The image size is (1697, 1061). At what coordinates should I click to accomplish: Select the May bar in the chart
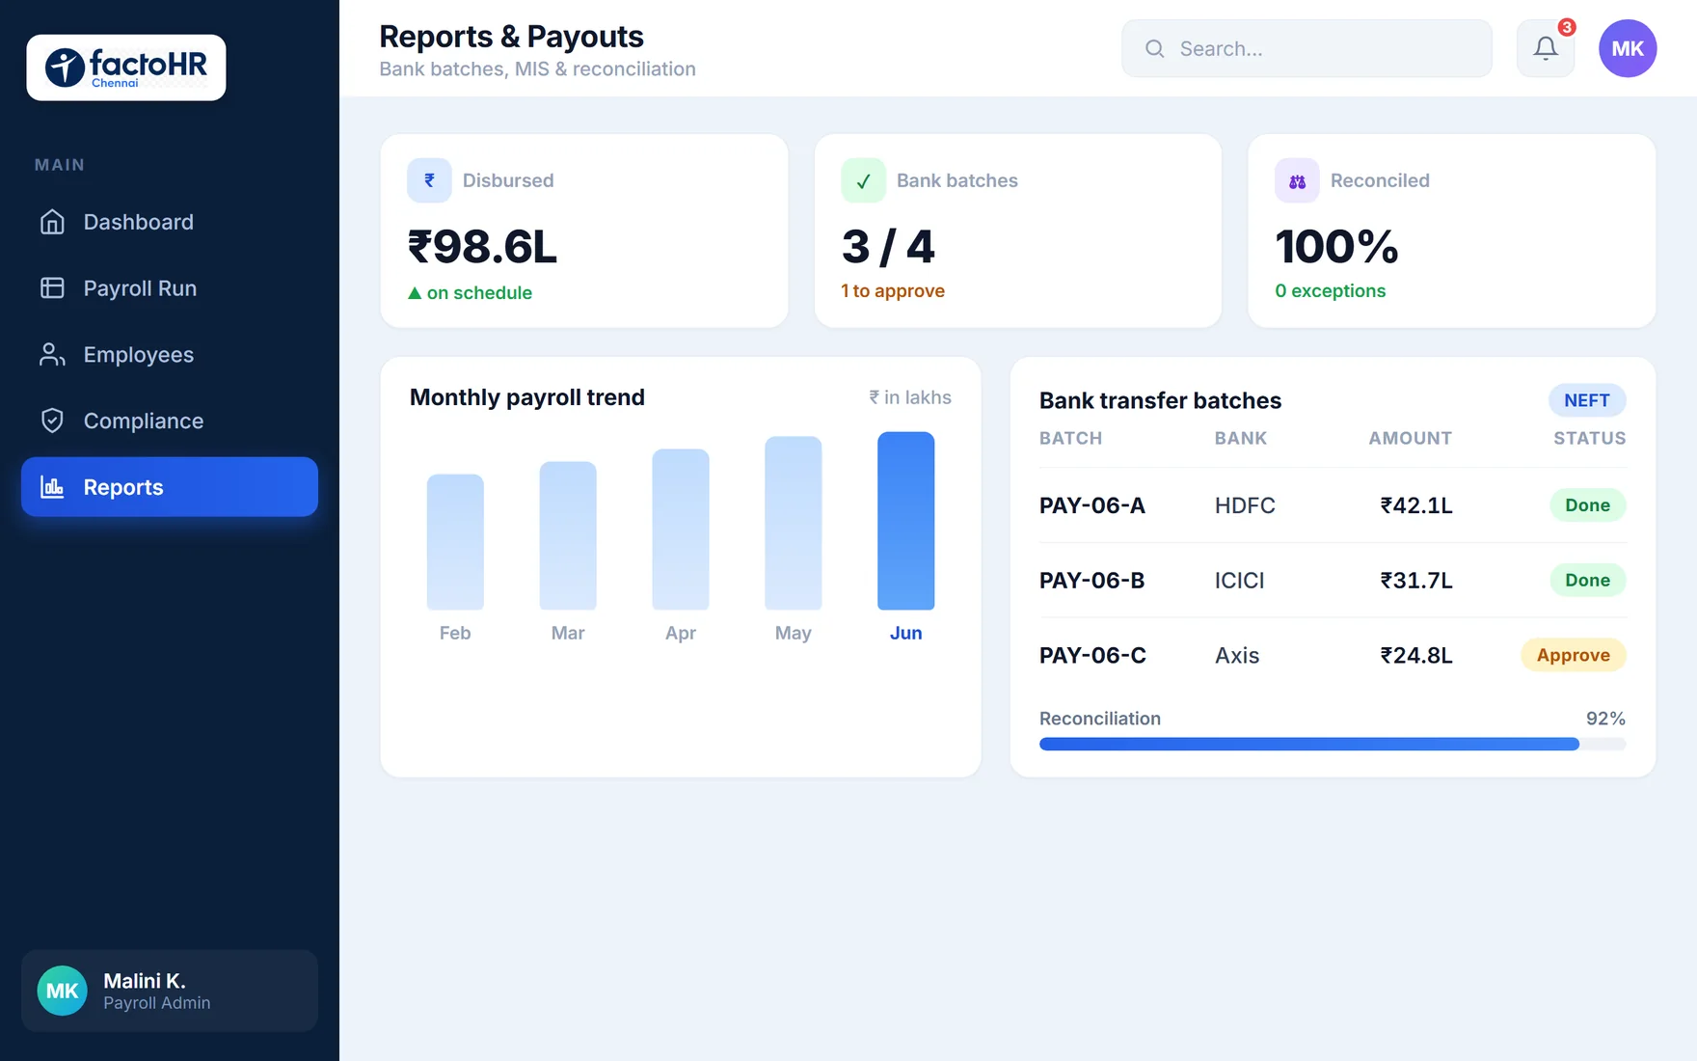[x=794, y=523]
